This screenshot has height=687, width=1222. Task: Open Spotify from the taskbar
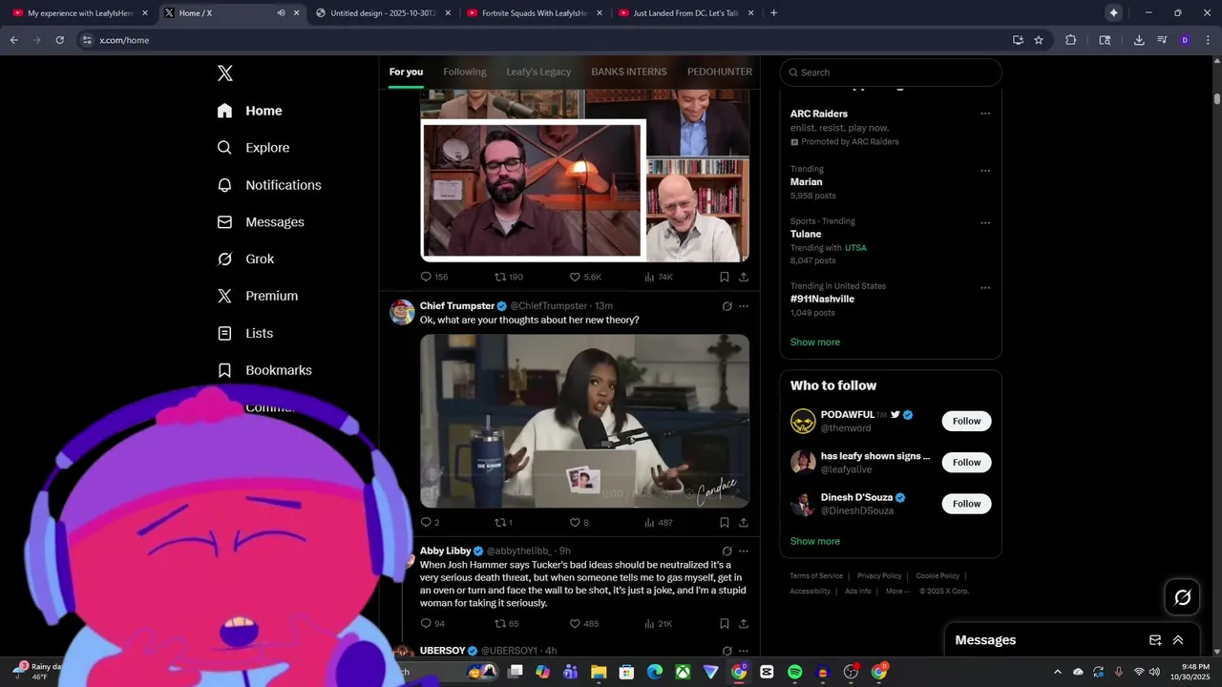tap(794, 672)
